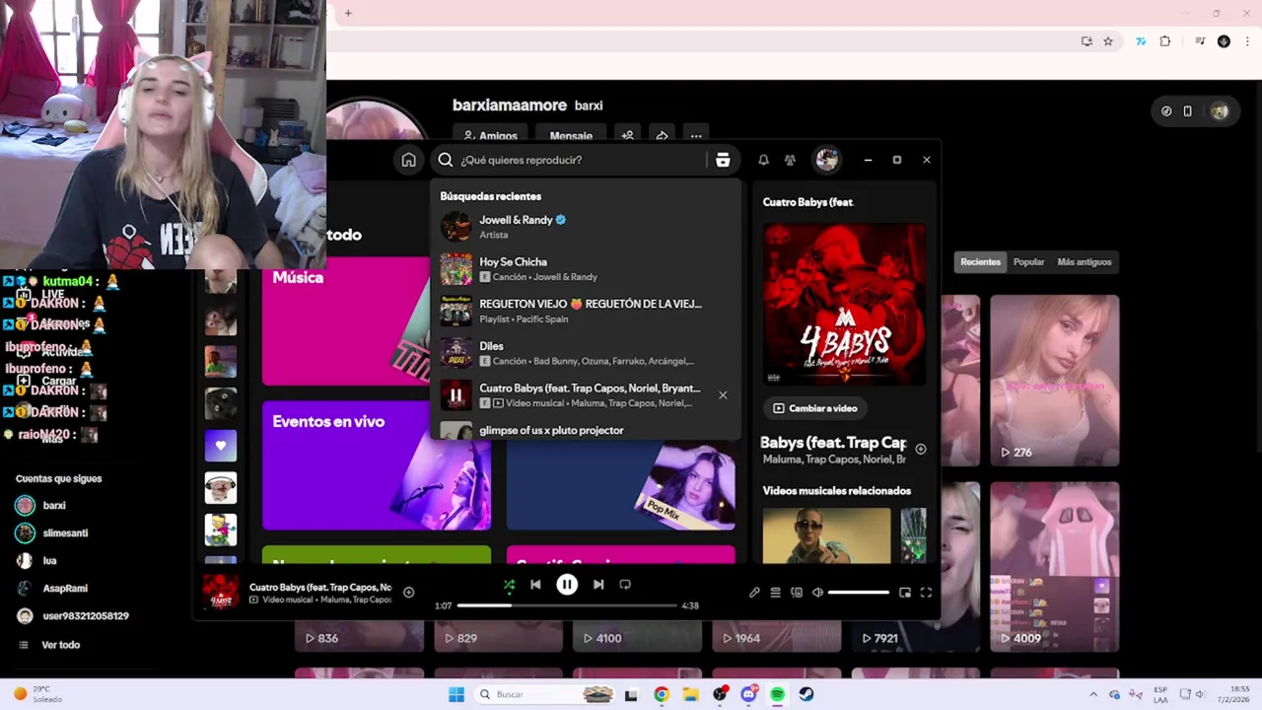
Task: Add Babys track to library in right panel
Action: (x=921, y=450)
